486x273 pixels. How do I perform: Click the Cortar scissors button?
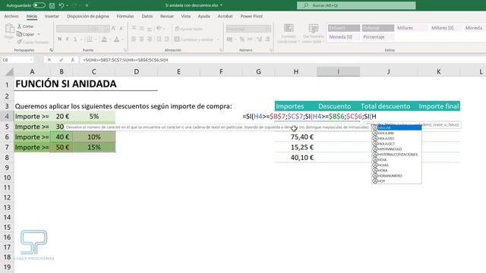25,27
